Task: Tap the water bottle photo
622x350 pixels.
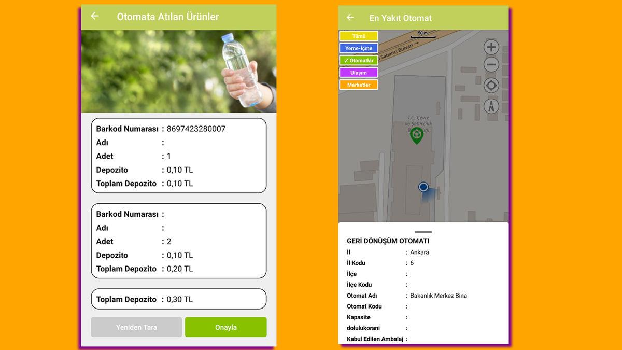Action: pos(179,71)
